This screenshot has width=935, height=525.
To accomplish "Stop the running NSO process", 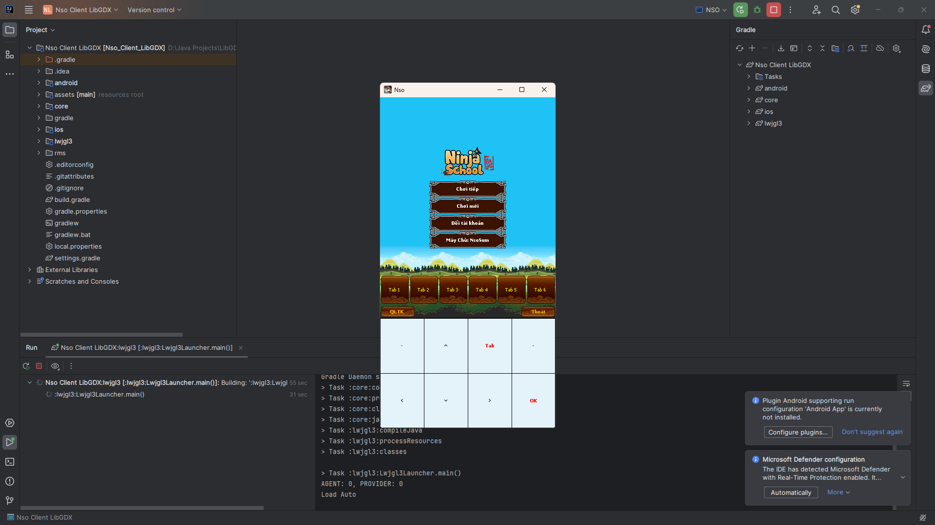I will point(774,10).
